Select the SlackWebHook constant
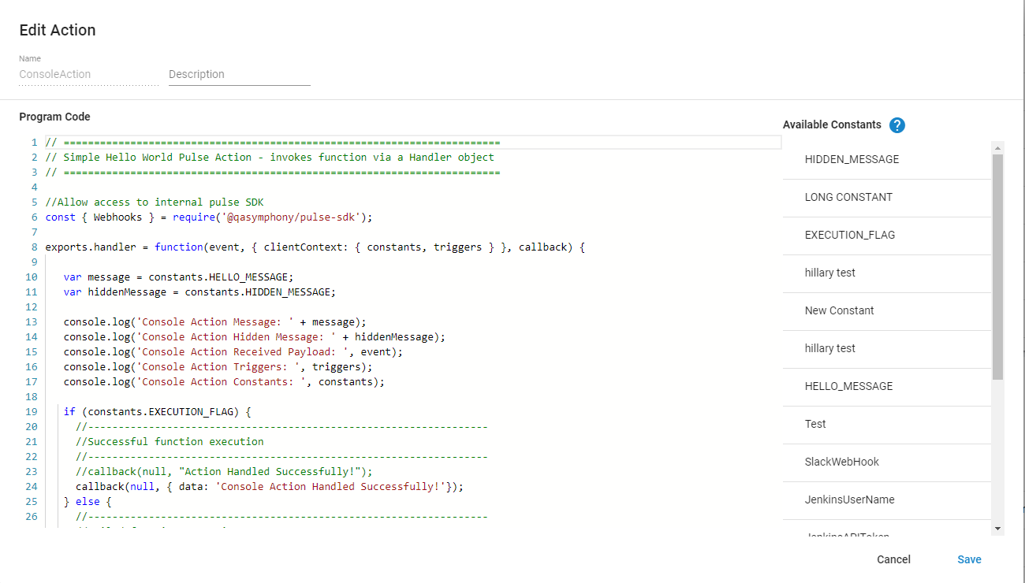Viewport: 1025px width, 583px height. click(841, 462)
